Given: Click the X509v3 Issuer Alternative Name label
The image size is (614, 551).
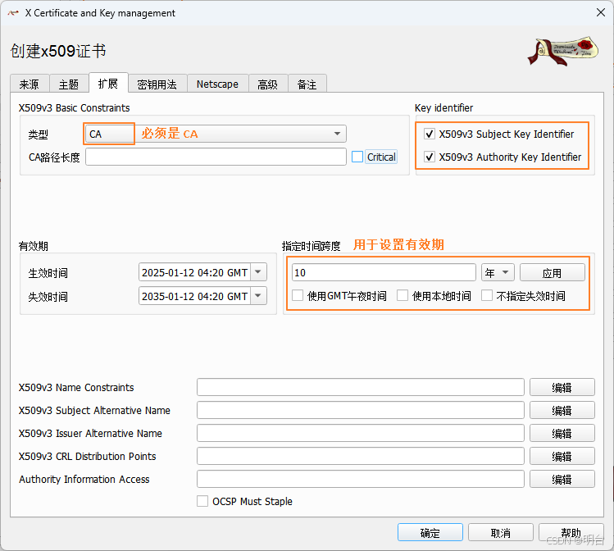Looking at the screenshot, I should (90, 434).
